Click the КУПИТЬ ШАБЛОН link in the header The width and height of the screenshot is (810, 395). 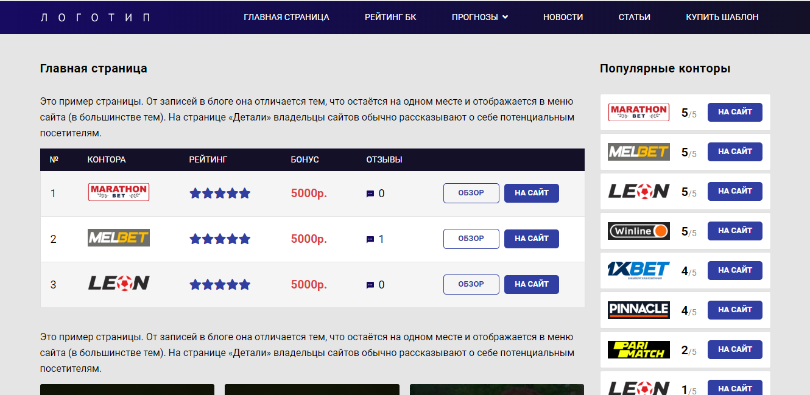(722, 17)
